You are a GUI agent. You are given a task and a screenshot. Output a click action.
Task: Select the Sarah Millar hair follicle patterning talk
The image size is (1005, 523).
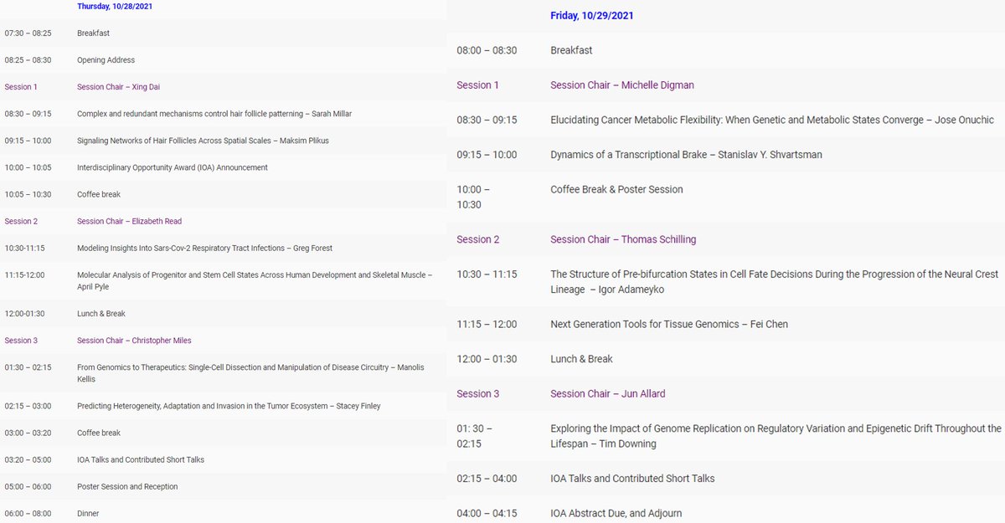tap(215, 114)
